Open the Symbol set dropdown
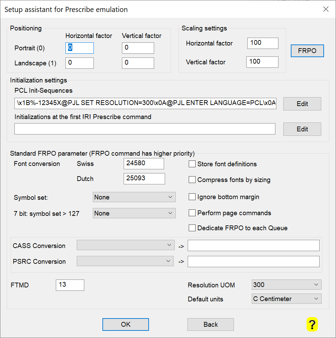Viewport: 336px width, 338px height. tap(134, 197)
